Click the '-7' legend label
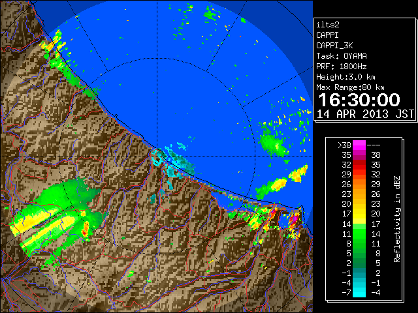The width and height of the screenshot is (418, 313). coord(346,293)
